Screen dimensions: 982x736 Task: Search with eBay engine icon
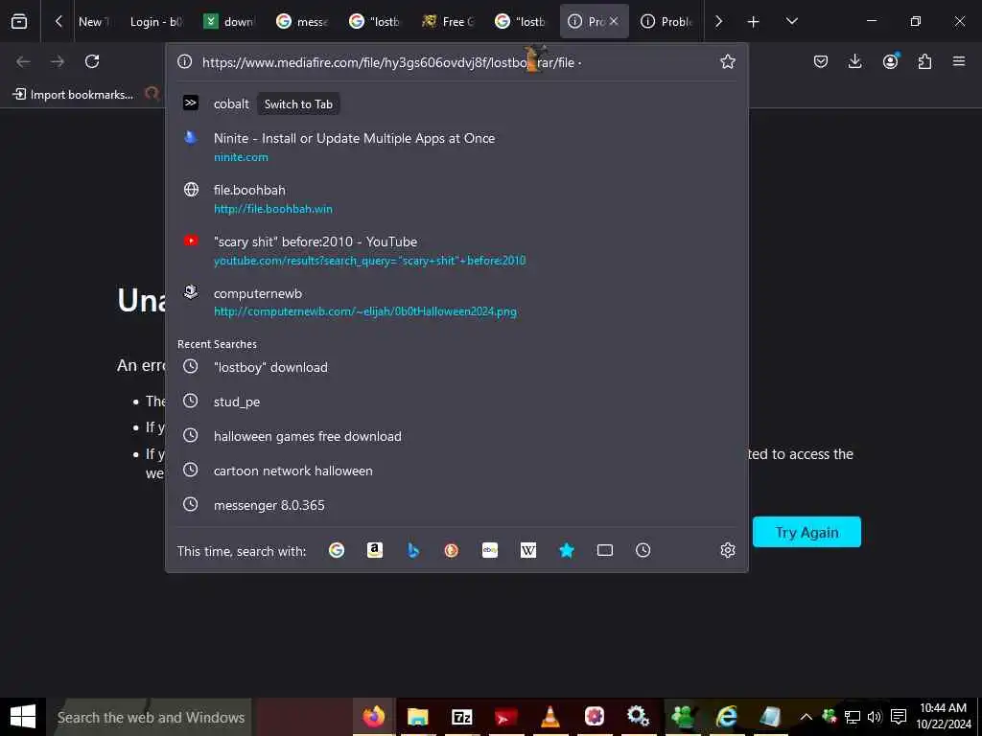(490, 550)
